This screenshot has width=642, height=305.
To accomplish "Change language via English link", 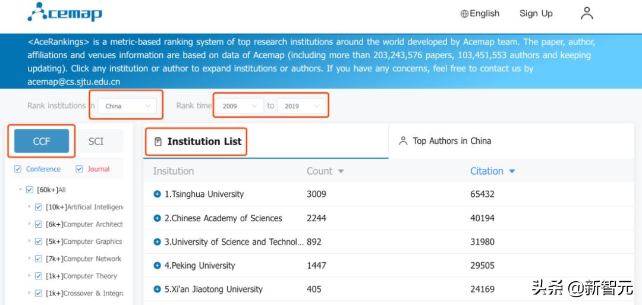I will tap(485, 14).
